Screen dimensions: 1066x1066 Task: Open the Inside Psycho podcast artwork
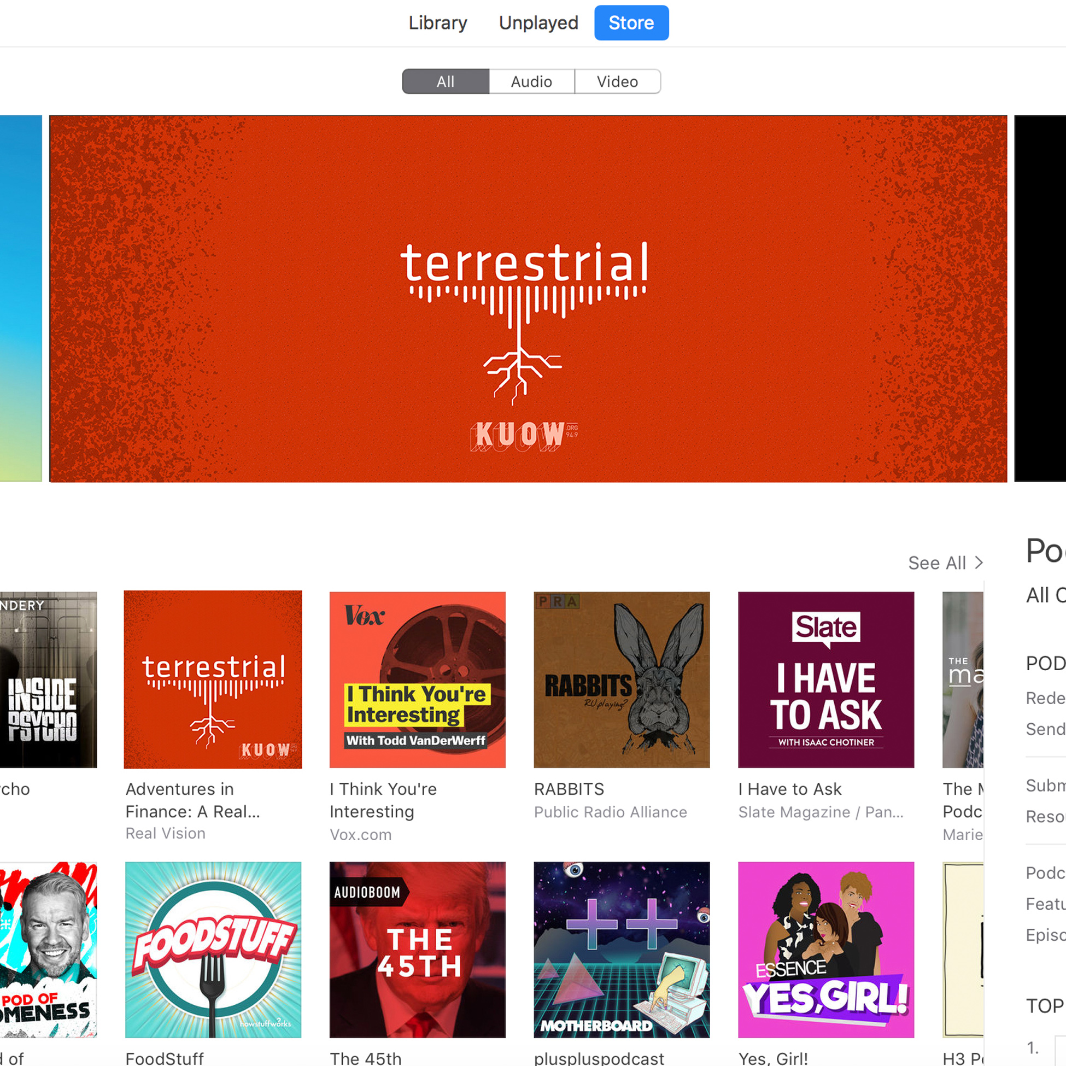pyautogui.click(x=48, y=679)
